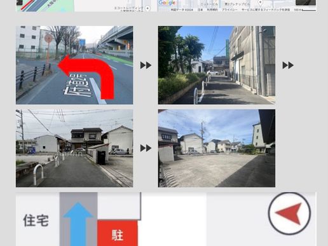The height and width of the screenshot is (246, 328).
Task: Click the blue upward arrow in the diagram
Action: pyautogui.click(x=78, y=224)
